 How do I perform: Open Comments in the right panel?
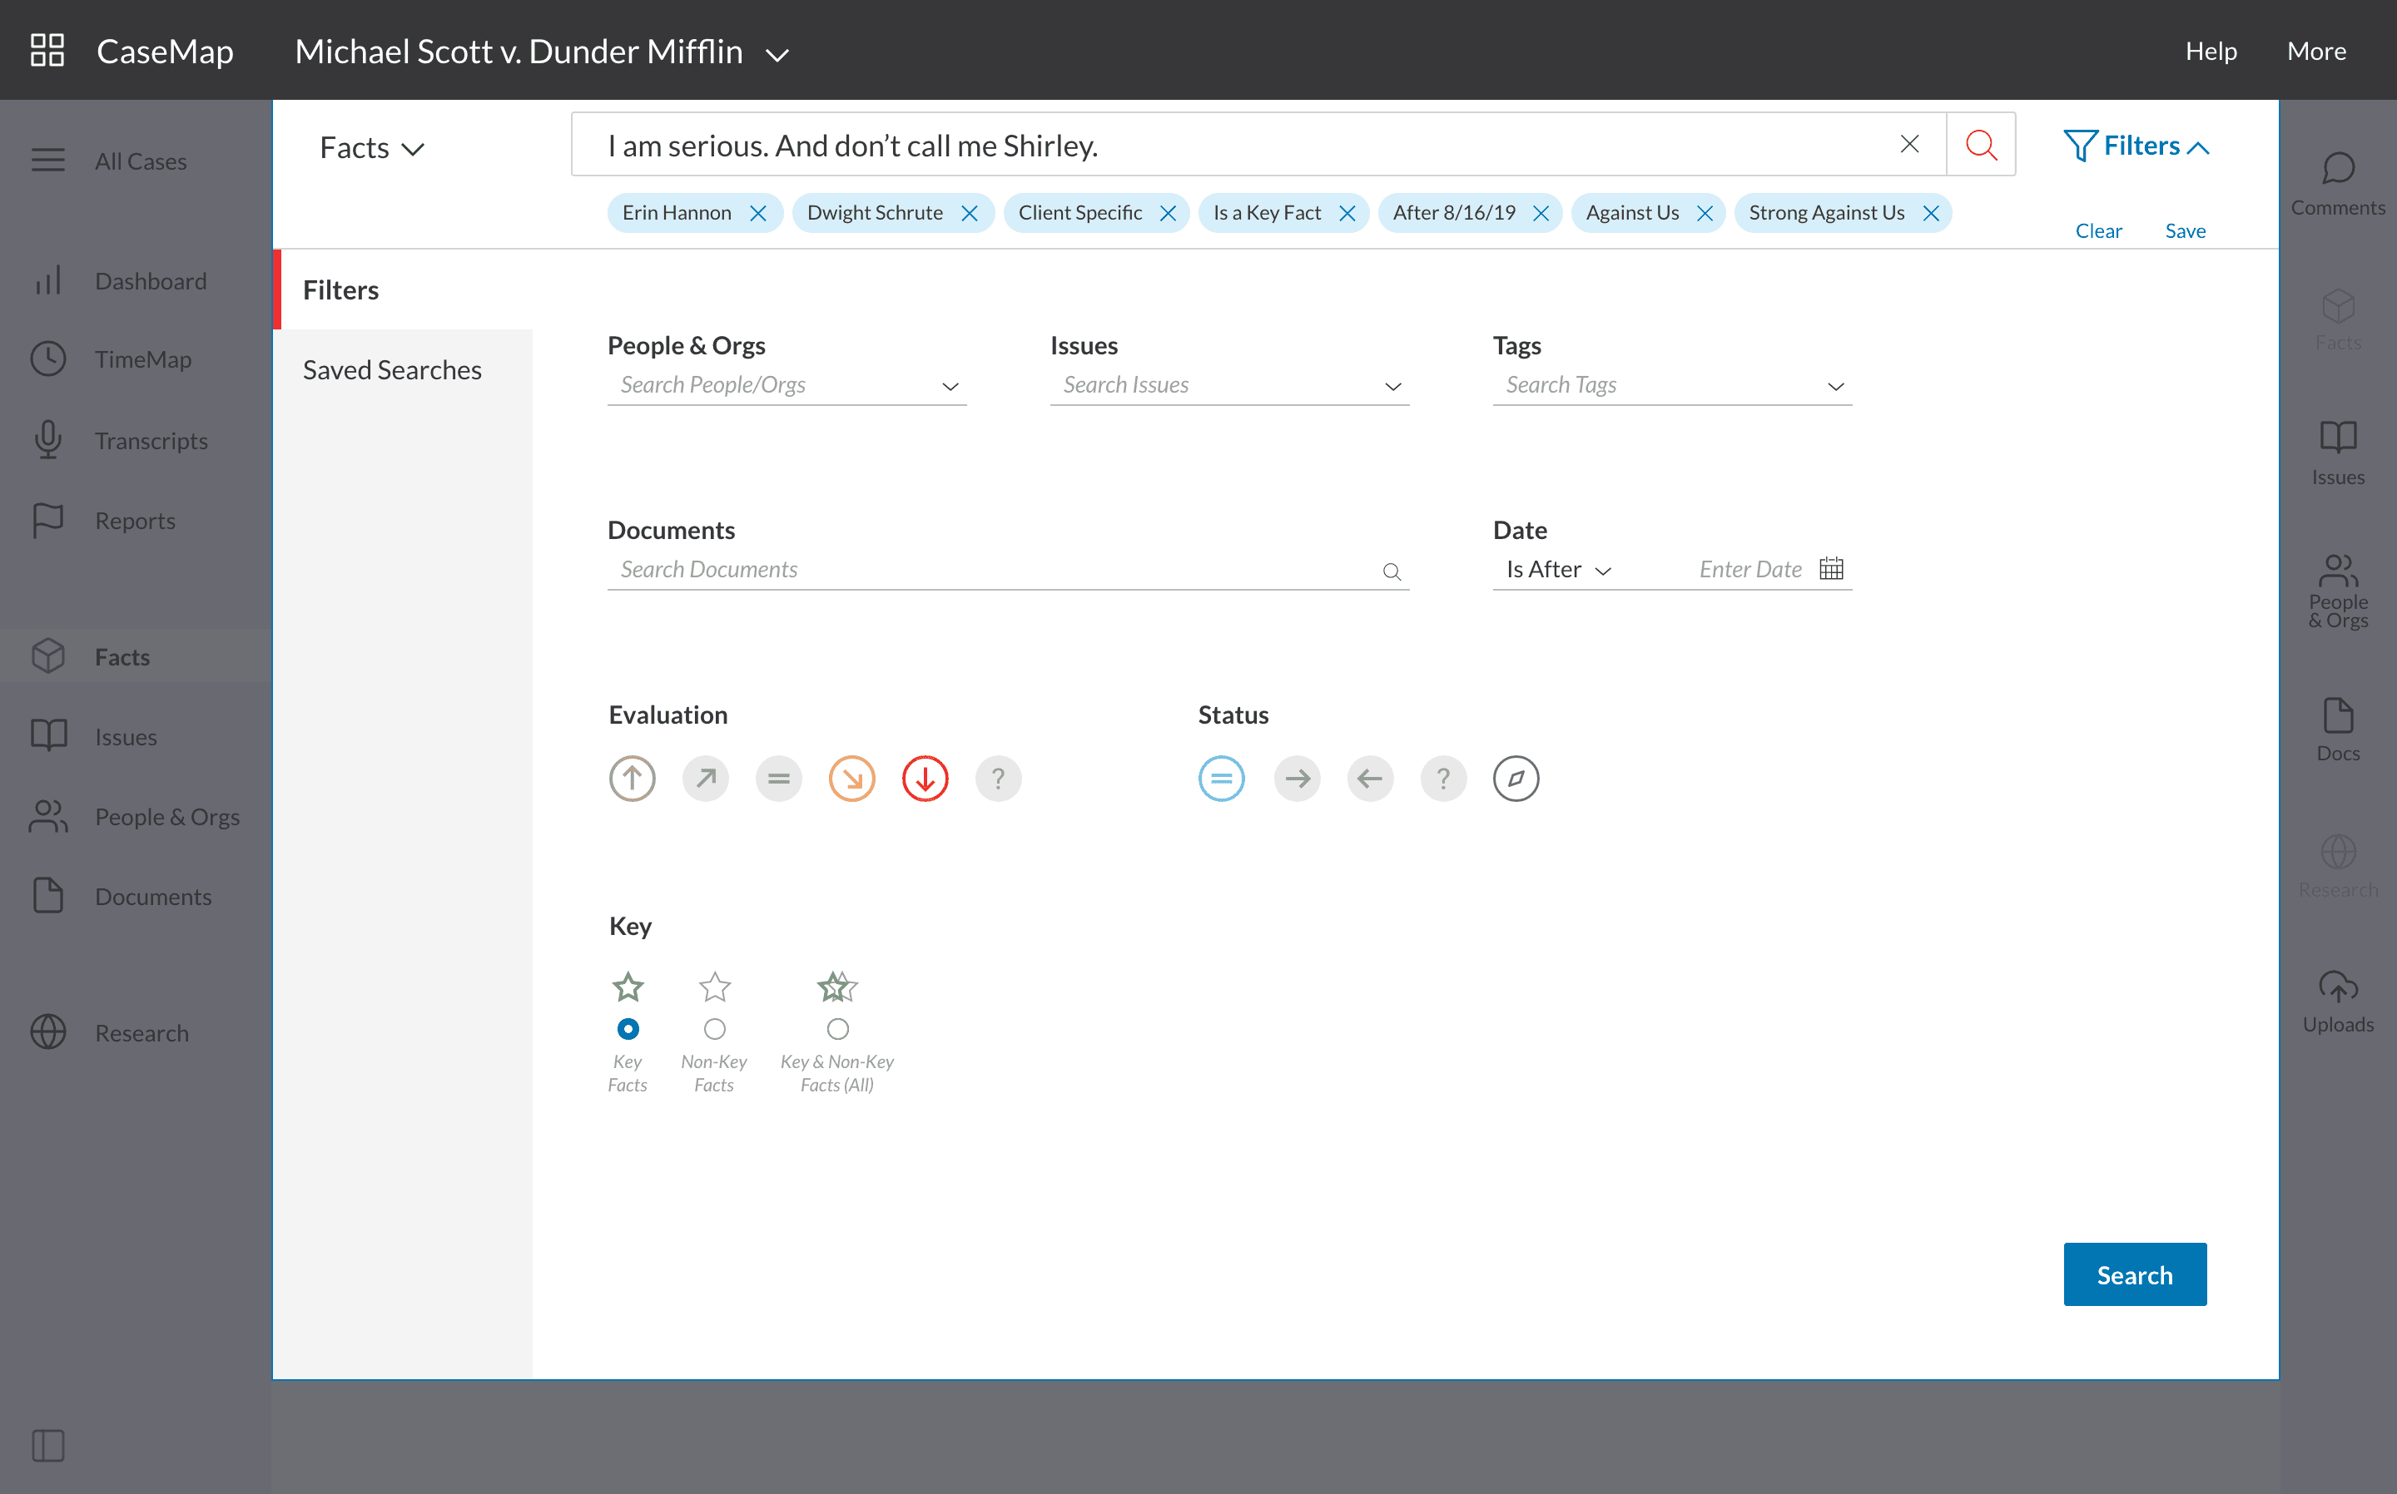click(2337, 184)
